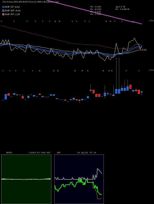The width and height of the screenshot is (154, 204).
Task: Select the 'DOW PT: 1.29' legend label
Action: [x=12, y=15]
